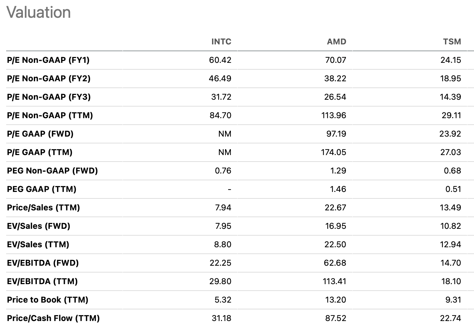Click the PEG Non-GAAP (FWD) row label
Viewport: 474px width, 334px height.
tap(52, 171)
